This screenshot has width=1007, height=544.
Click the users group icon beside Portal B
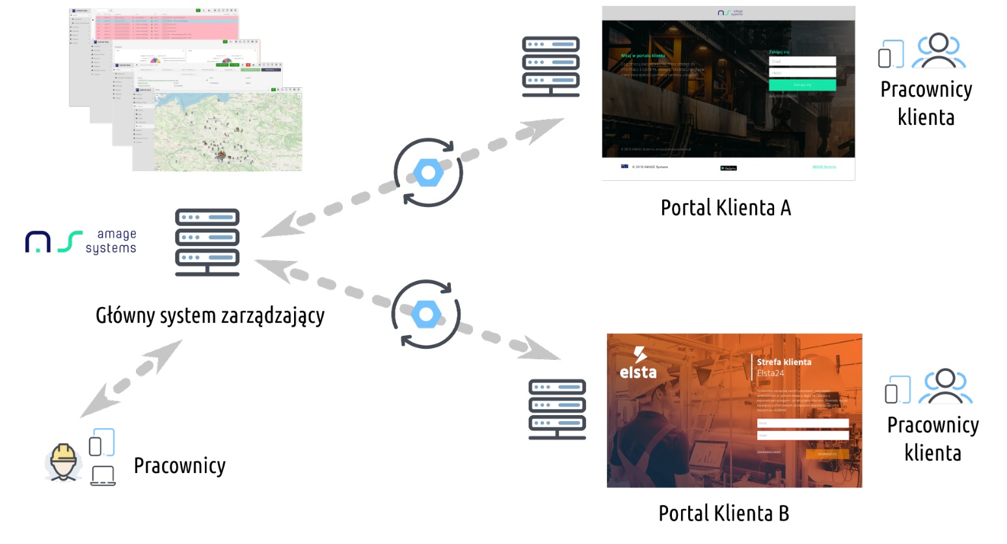[945, 387]
